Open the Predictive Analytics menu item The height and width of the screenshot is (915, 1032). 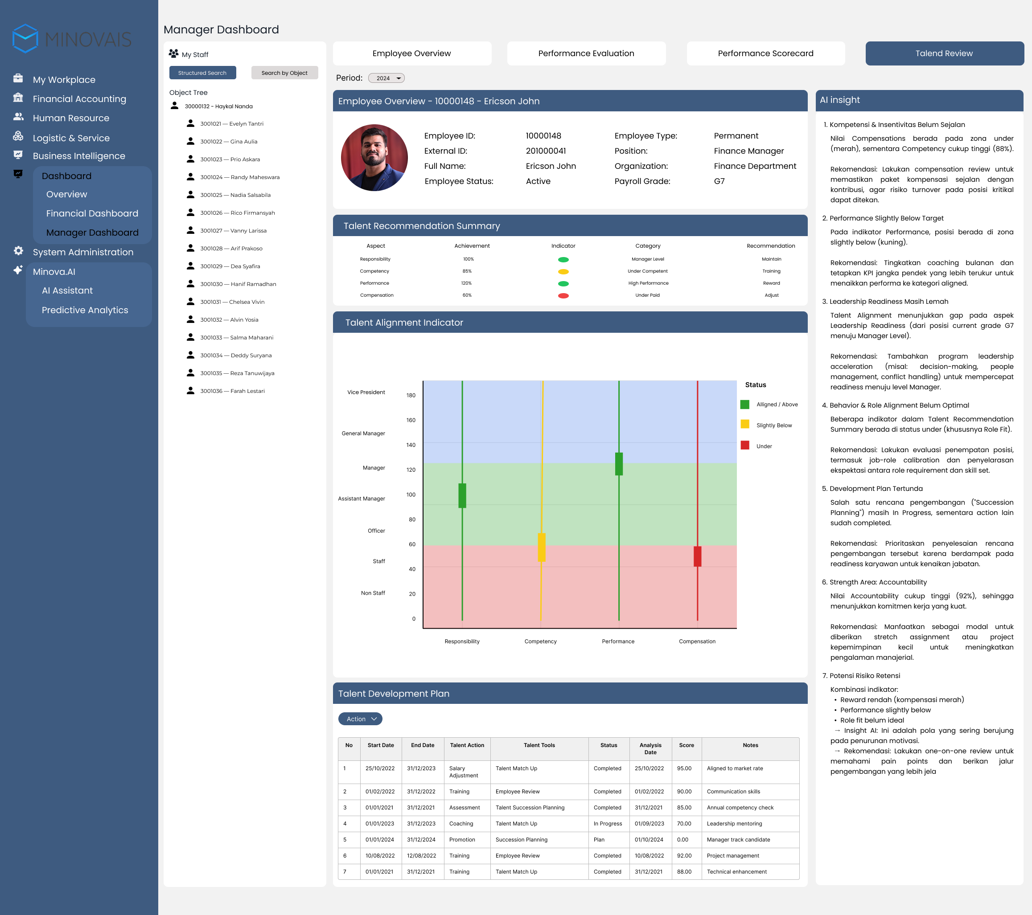click(85, 310)
